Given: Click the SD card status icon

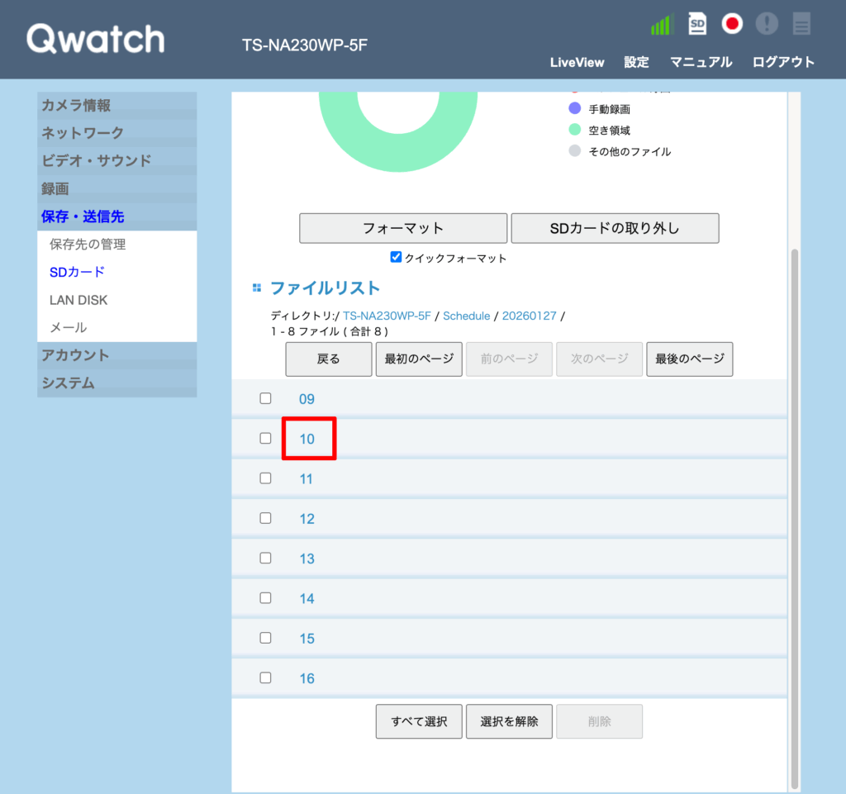Looking at the screenshot, I should tap(697, 24).
